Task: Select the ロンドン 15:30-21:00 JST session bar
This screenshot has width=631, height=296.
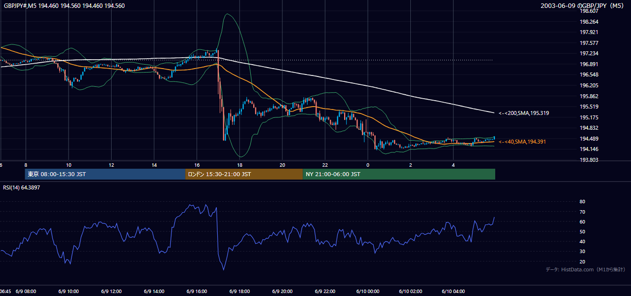Action: [244, 174]
